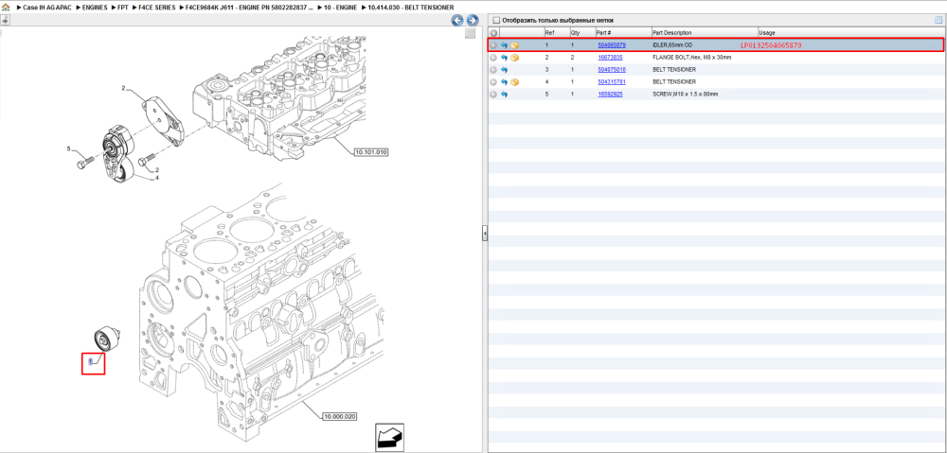Select BELT TENSIONER description in Ref 3 row
The width and height of the screenshot is (947, 453).
click(x=674, y=70)
